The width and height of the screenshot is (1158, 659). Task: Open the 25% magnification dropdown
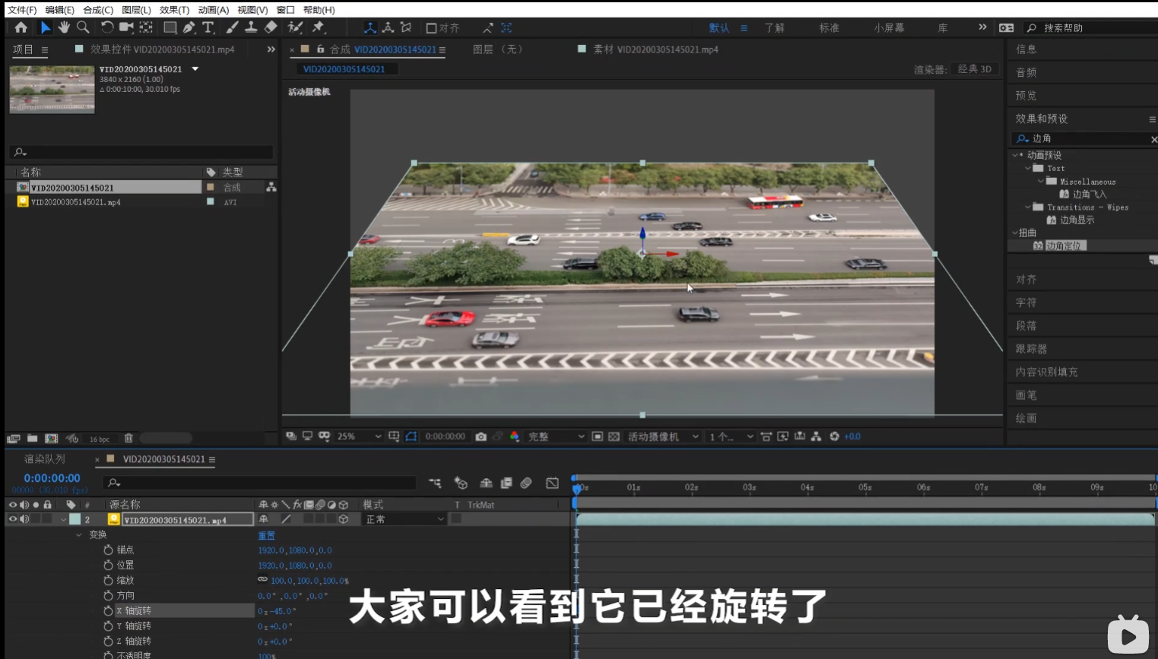click(359, 436)
